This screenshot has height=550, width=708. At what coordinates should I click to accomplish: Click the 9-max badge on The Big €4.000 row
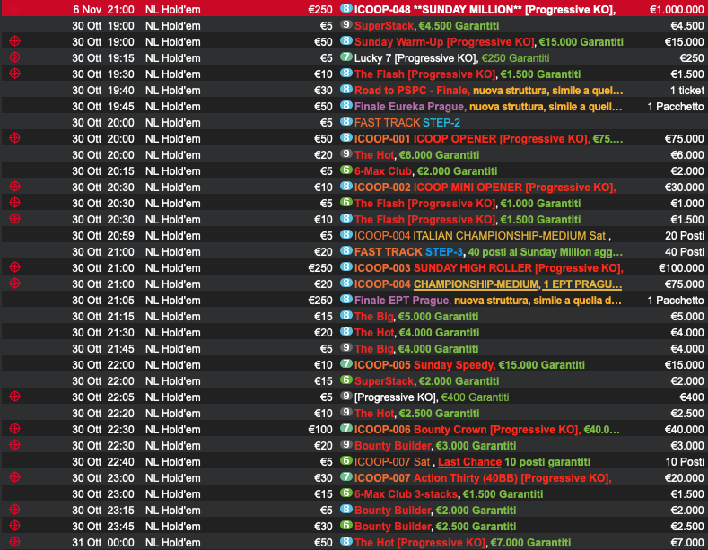point(345,348)
